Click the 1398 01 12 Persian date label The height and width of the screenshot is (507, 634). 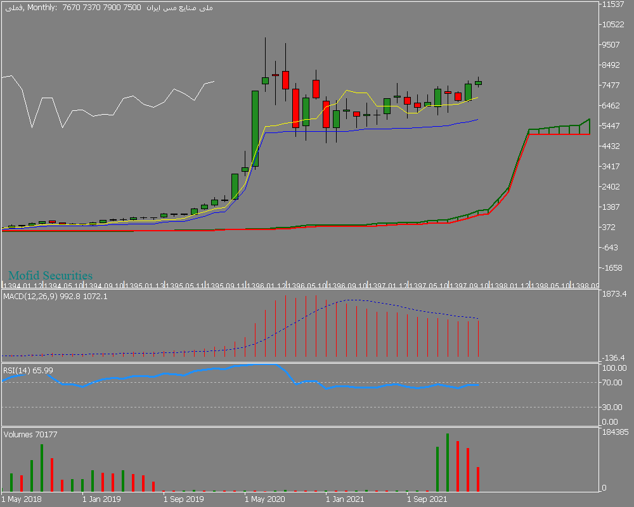coord(510,286)
